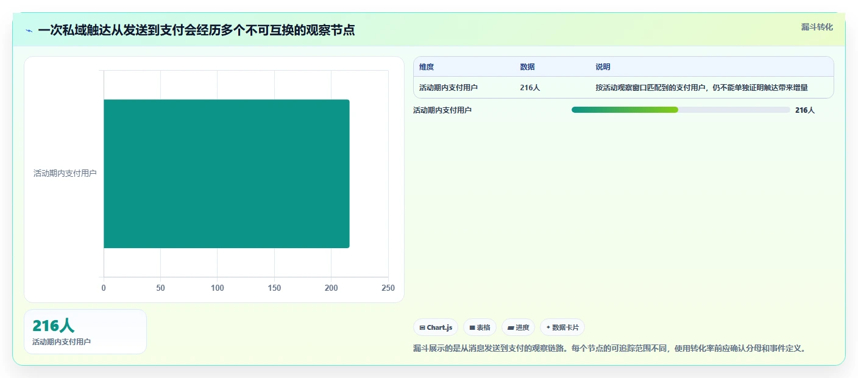Click the large 216人 data card value
858x378 pixels.
[54, 326]
